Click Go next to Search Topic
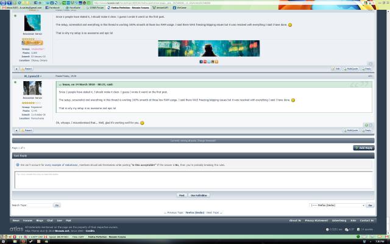This screenshot has height=244, width=390. (x=57, y=206)
